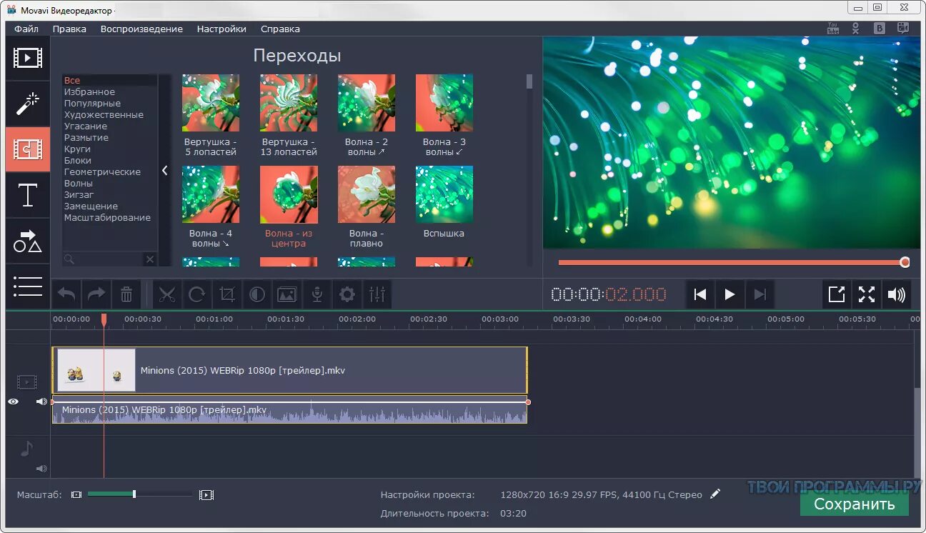Screen dimensions: 926x533
Task: Zoom in timeline icon
Action: click(x=206, y=494)
